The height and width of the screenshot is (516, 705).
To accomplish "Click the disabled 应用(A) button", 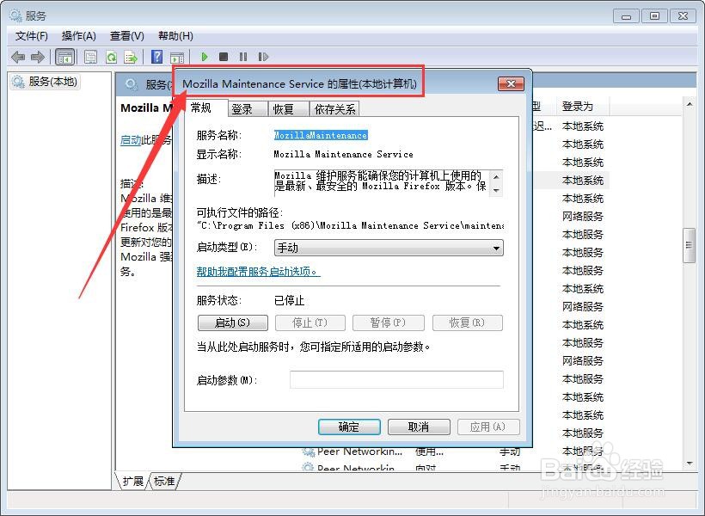I will 488,427.
